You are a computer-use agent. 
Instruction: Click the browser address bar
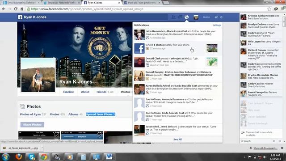146,9
